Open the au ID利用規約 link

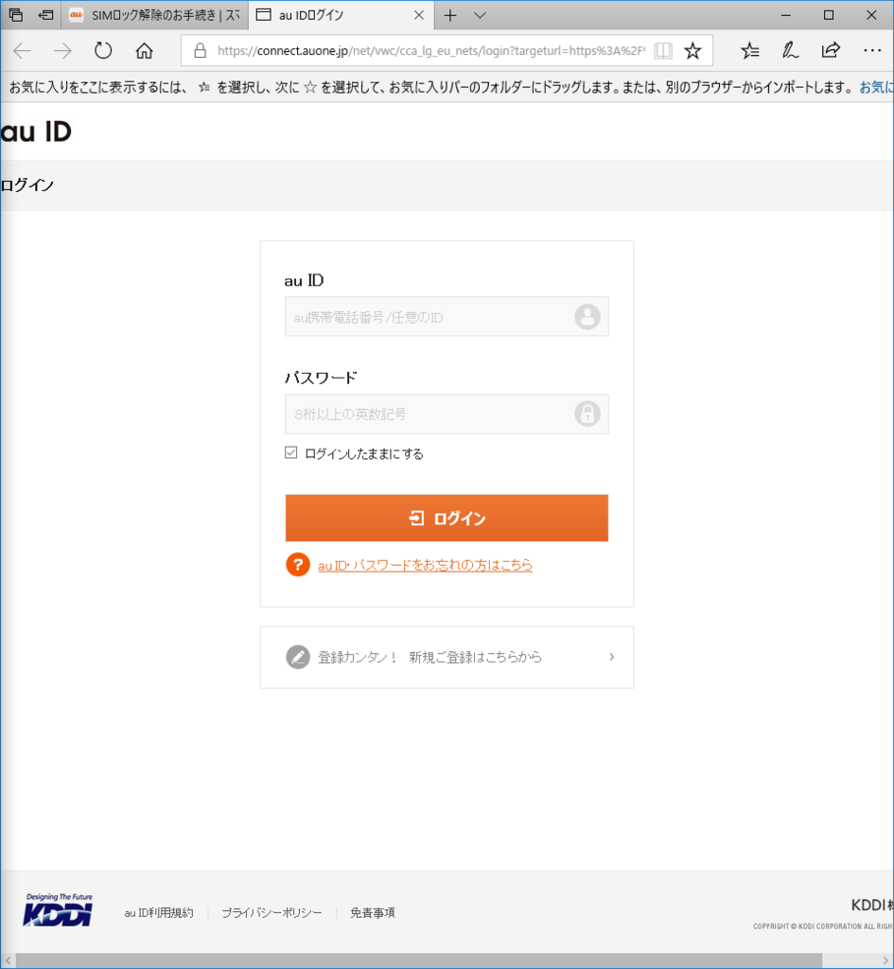[159, 913]
